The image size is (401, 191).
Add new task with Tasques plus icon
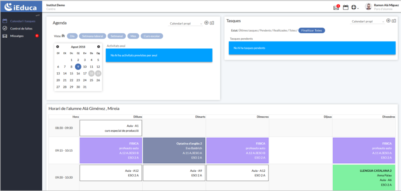[388, 21]
